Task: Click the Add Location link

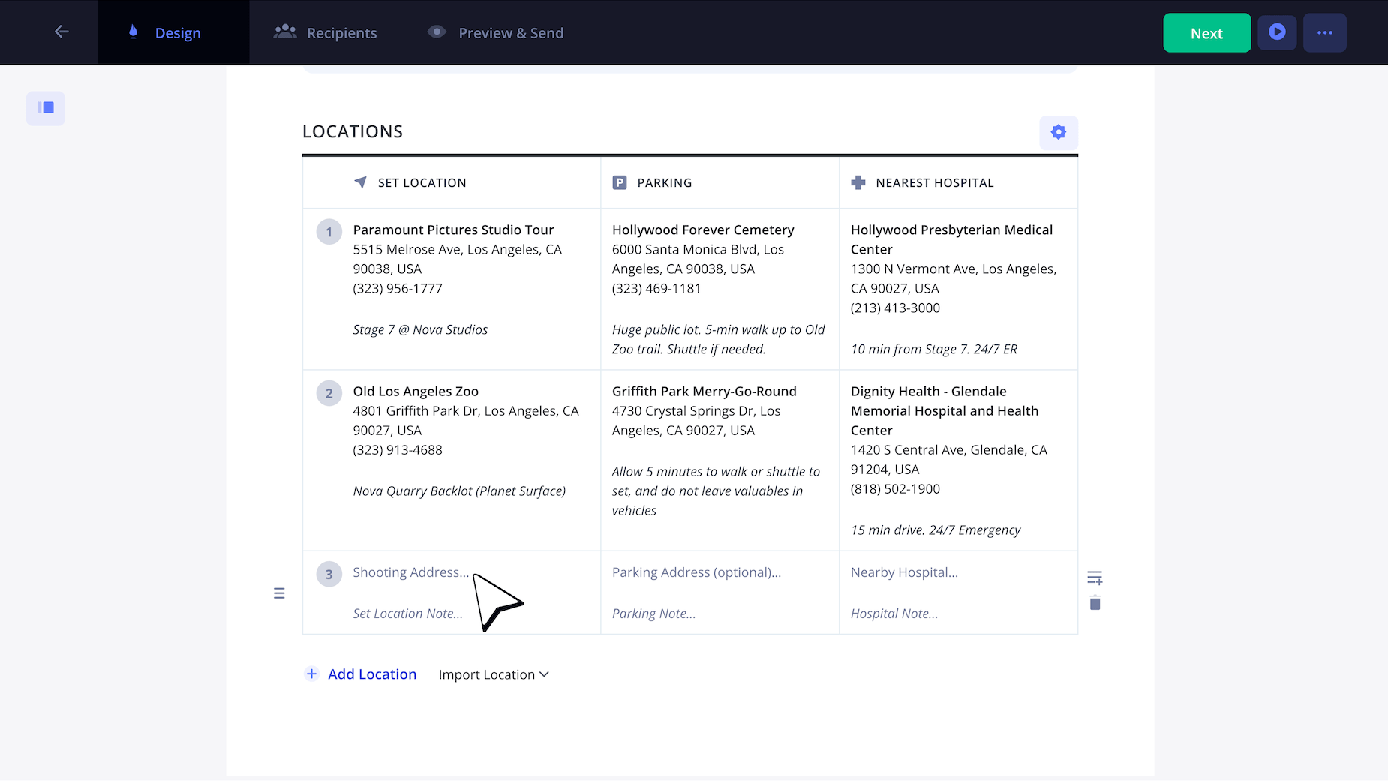Action: tap(371, 674)
